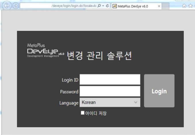Click the 아이디 저장 label text
Image resolution: width=195 pixels, height=135 pixels.
[96, 113]
